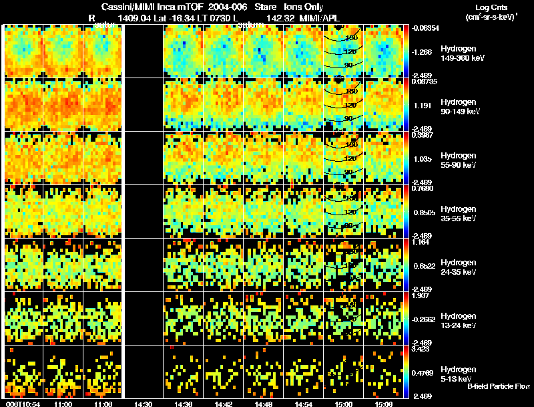Click the 'Lat -16.34' text in the header
The height and width of the screenshot is (407, 534).
(x=174, y=18)
